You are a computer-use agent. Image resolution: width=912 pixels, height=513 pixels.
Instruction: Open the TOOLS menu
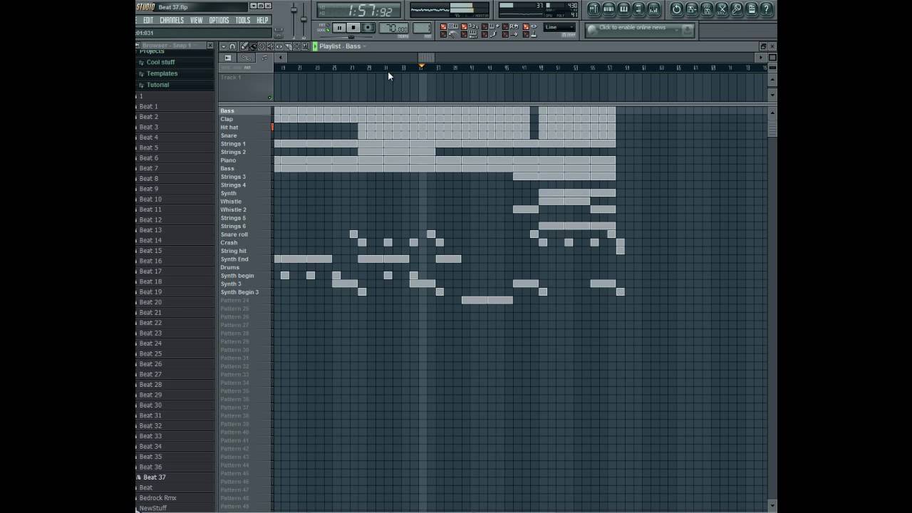click(x=243, y=20)
